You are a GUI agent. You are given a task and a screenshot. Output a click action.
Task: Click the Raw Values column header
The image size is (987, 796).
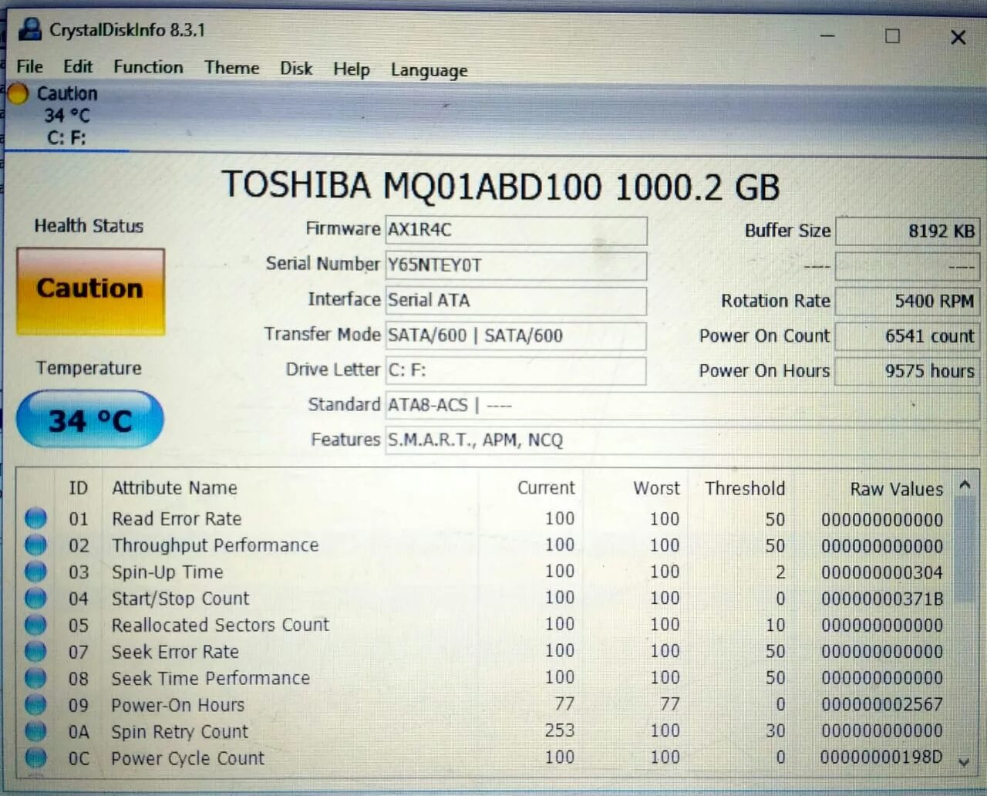coord(896,490)
